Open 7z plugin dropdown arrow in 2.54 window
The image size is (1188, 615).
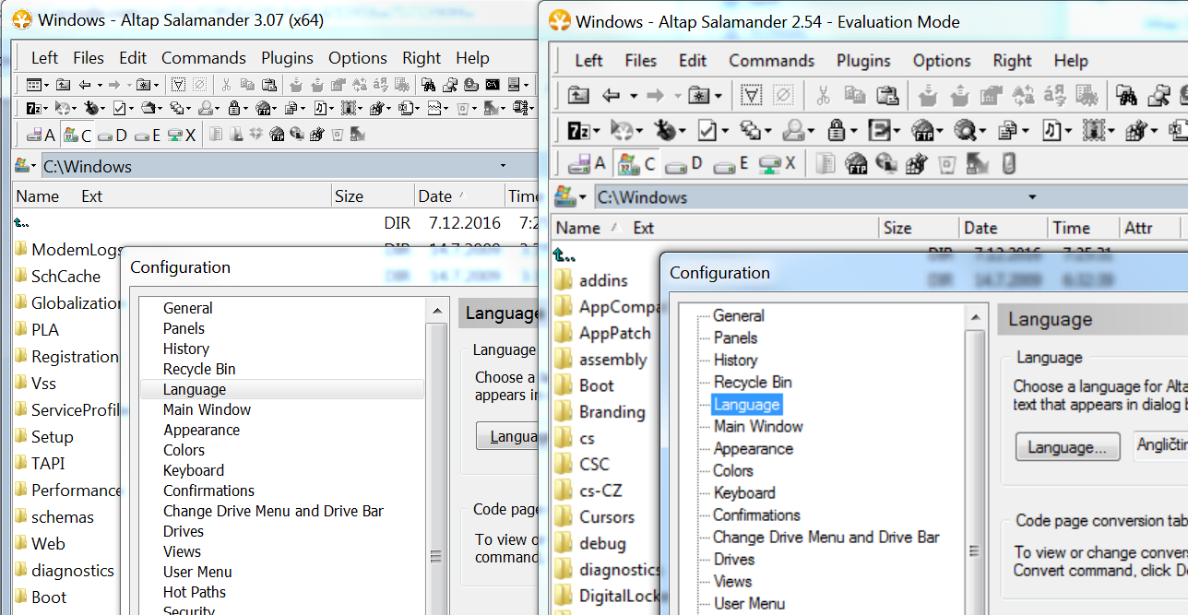(x=596, y=131)
